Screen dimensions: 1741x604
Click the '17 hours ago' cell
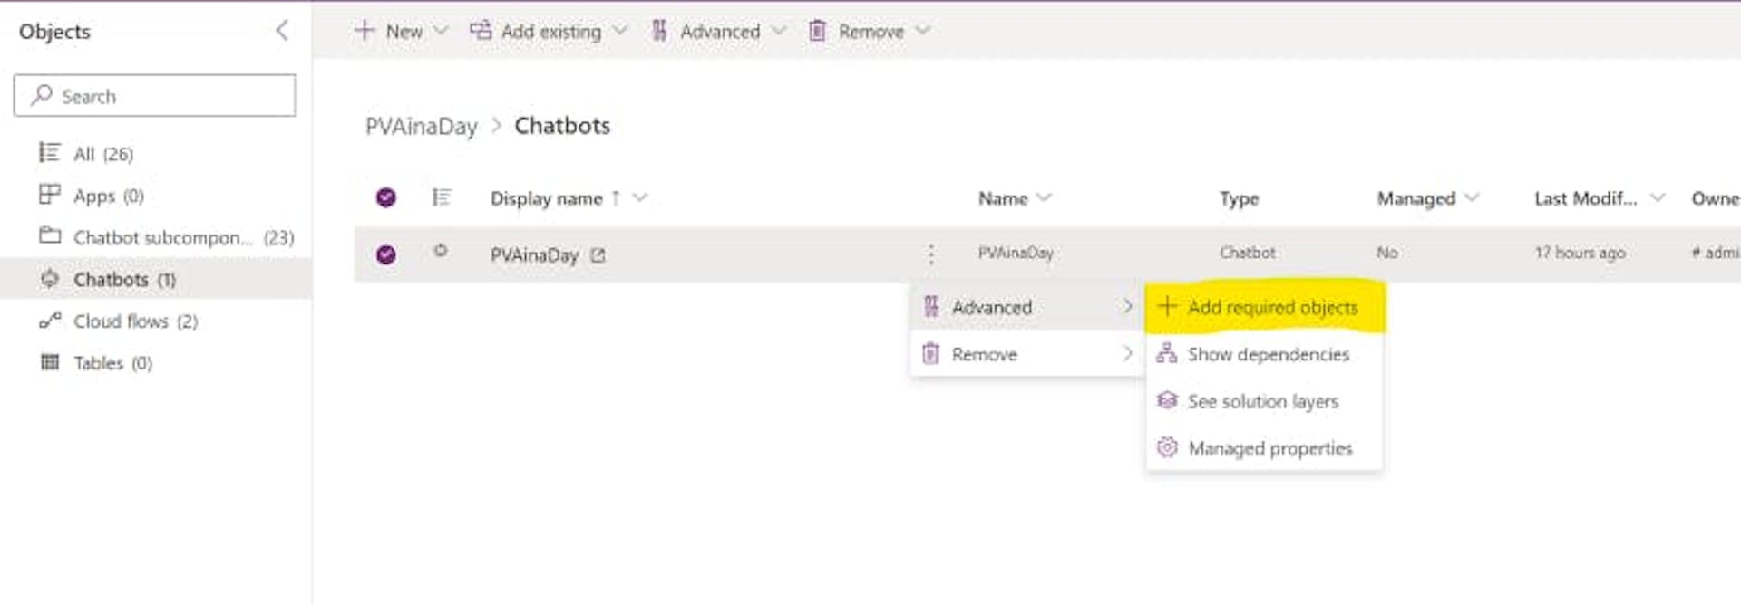coord(1580,253)
